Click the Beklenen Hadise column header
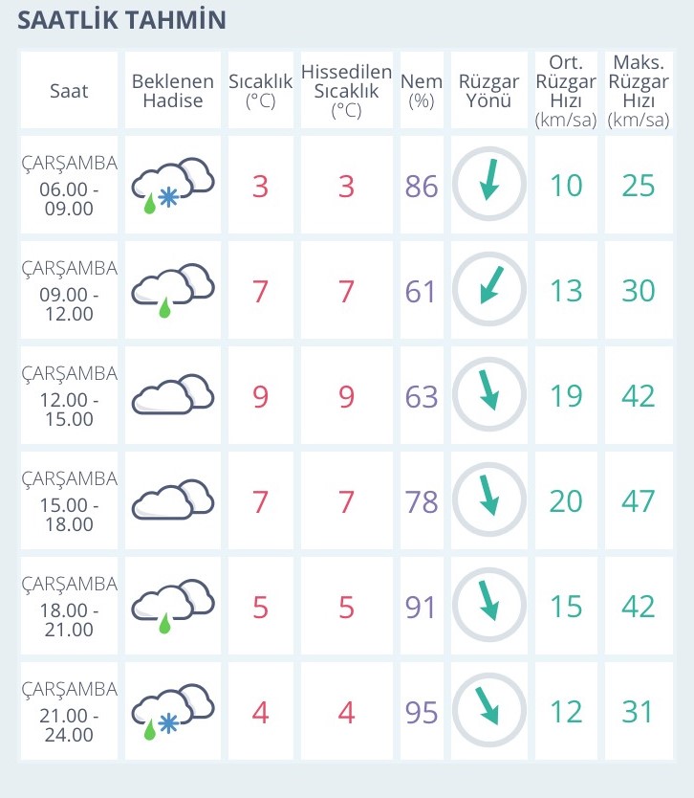 [173, 91]
